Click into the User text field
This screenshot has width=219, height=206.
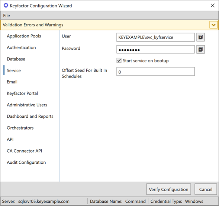[x=155, y=37]
